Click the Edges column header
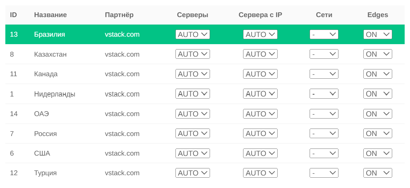 coord(378,15)
